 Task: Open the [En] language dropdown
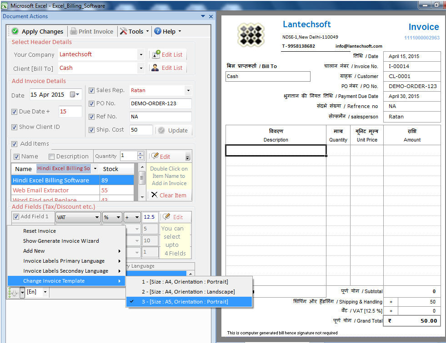tap(45, 292)
